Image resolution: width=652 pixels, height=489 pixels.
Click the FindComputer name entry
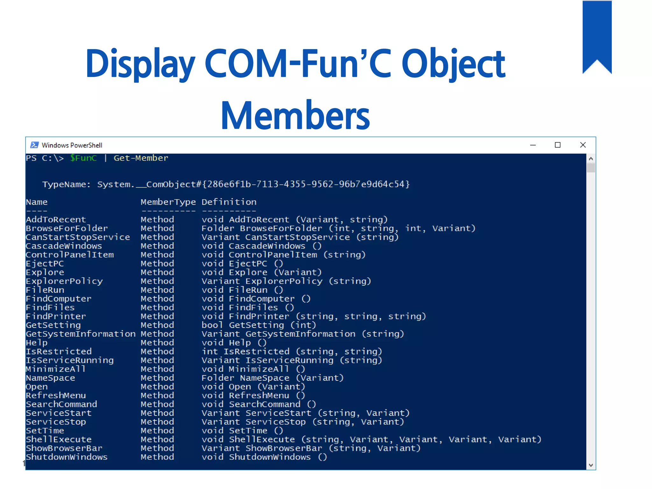tap(59, 299)
